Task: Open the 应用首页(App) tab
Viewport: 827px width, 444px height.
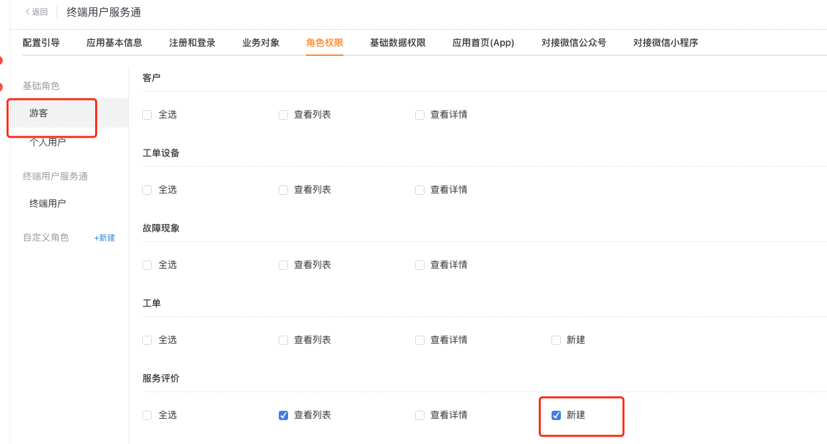Action: (x=484, y=43)
